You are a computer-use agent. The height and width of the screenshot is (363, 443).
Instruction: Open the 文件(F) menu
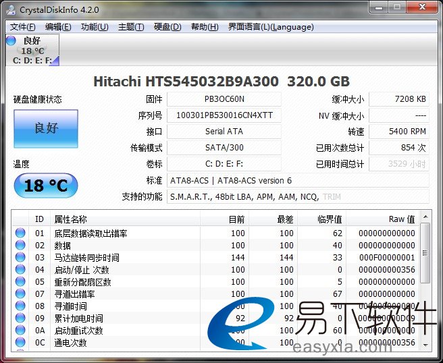click(x=23, y=27)
